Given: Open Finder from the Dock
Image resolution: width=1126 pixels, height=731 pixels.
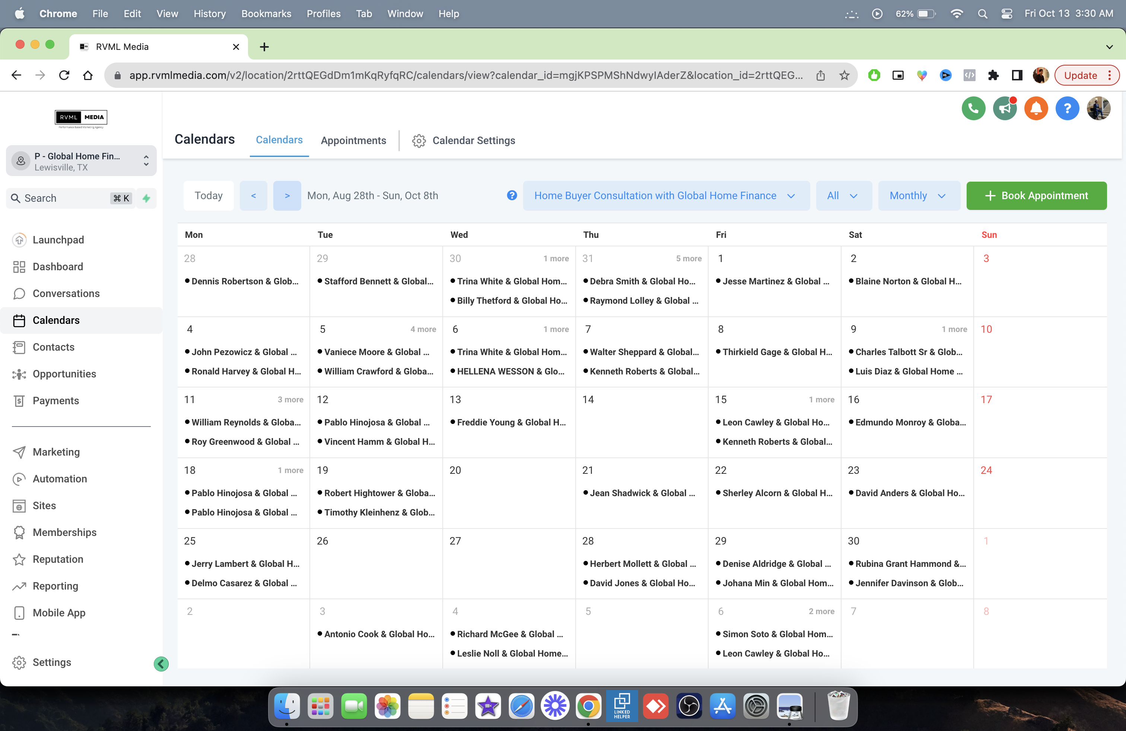Looking at the screenshot, I should (x=287, y=706).
